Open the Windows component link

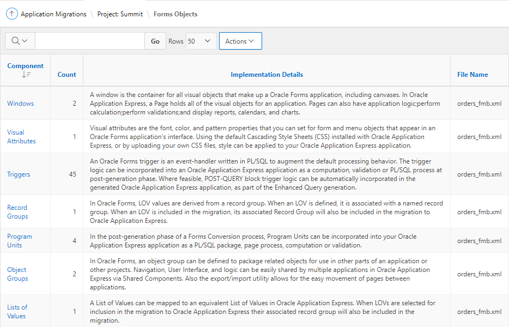pyautogui.click(x=21, y=103)
